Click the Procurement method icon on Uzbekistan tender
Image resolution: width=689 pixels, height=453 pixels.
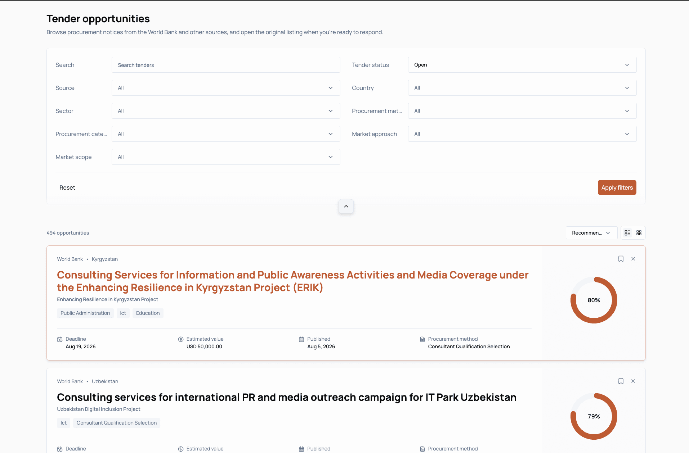click(422, 449)
